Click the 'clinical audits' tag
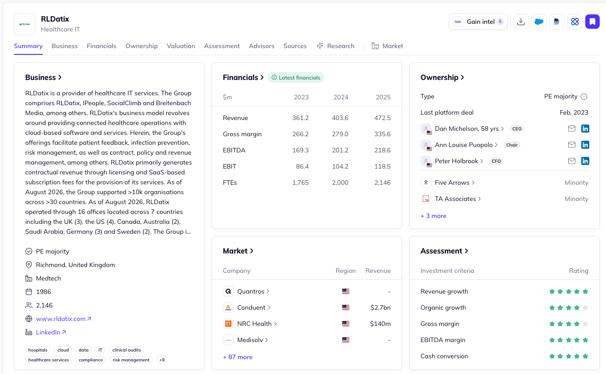 coord(127,350)
